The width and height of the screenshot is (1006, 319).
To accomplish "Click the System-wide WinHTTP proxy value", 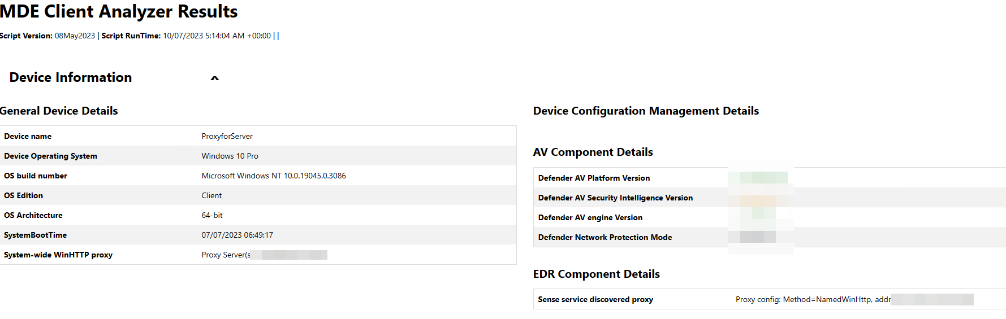I will (264, 255).
